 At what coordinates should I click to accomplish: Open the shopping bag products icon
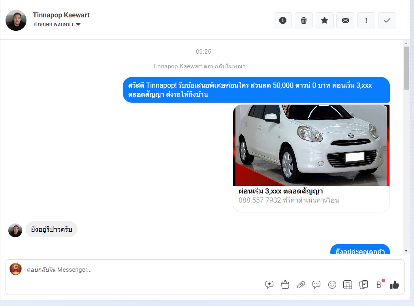click(x=285, y=285)
